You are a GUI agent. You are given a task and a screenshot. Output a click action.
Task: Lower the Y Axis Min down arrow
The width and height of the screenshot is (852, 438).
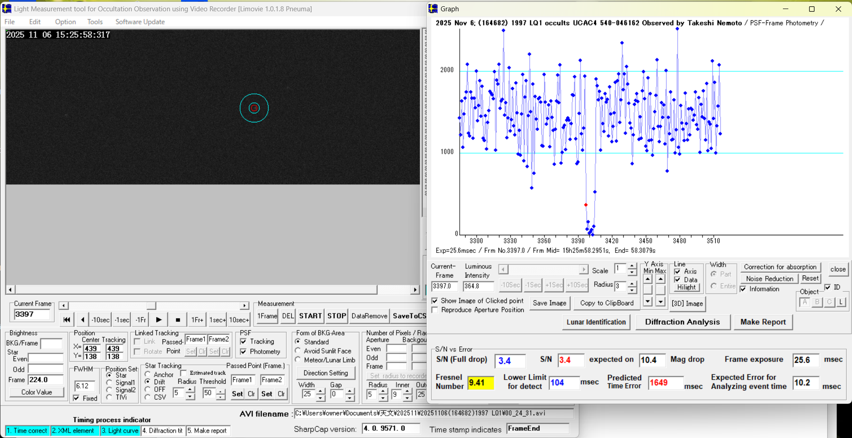point(648,301)
